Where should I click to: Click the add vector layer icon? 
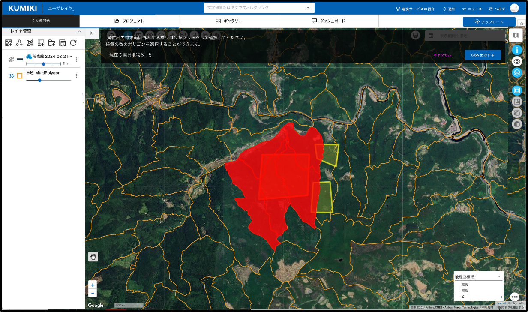point(19,43)
